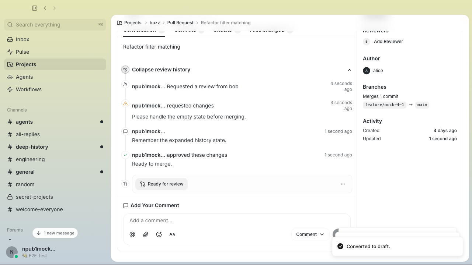This screenshot has height=265, width=472.
Task: Focus the Search everything field
Action: click(55, 25)
